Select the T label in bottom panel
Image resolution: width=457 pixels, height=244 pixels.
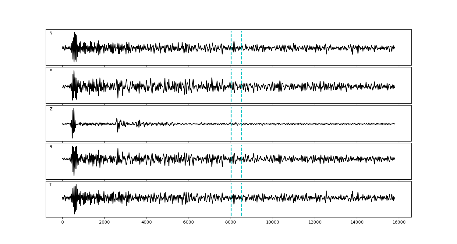pos(51,185)
